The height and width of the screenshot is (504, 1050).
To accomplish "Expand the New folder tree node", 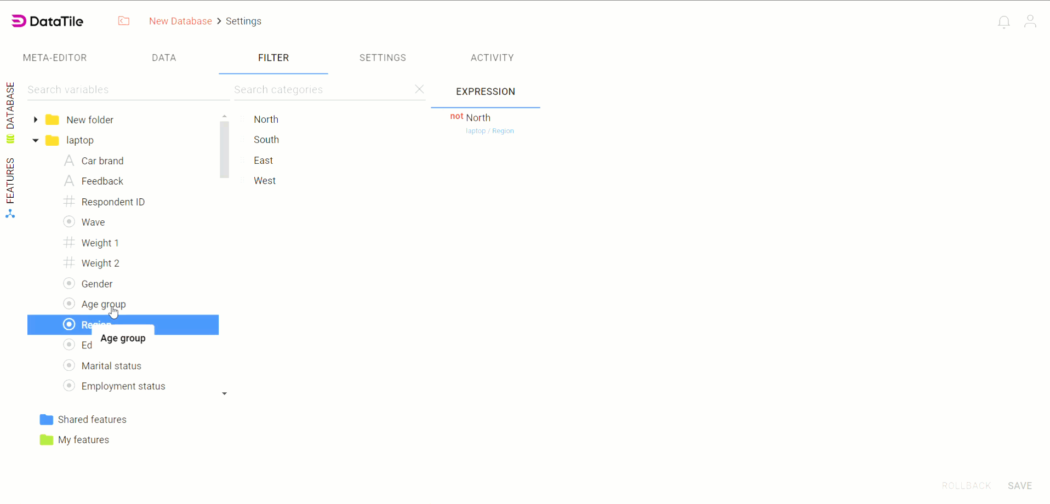I will coord(36,119).
